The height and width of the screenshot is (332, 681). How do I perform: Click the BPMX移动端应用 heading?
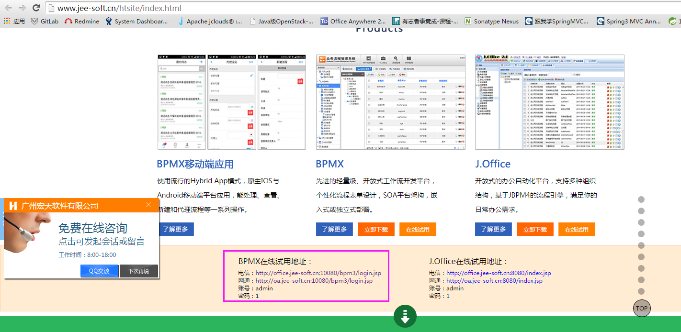195,164
